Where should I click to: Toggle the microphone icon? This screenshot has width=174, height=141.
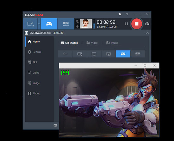pos(77,26)
